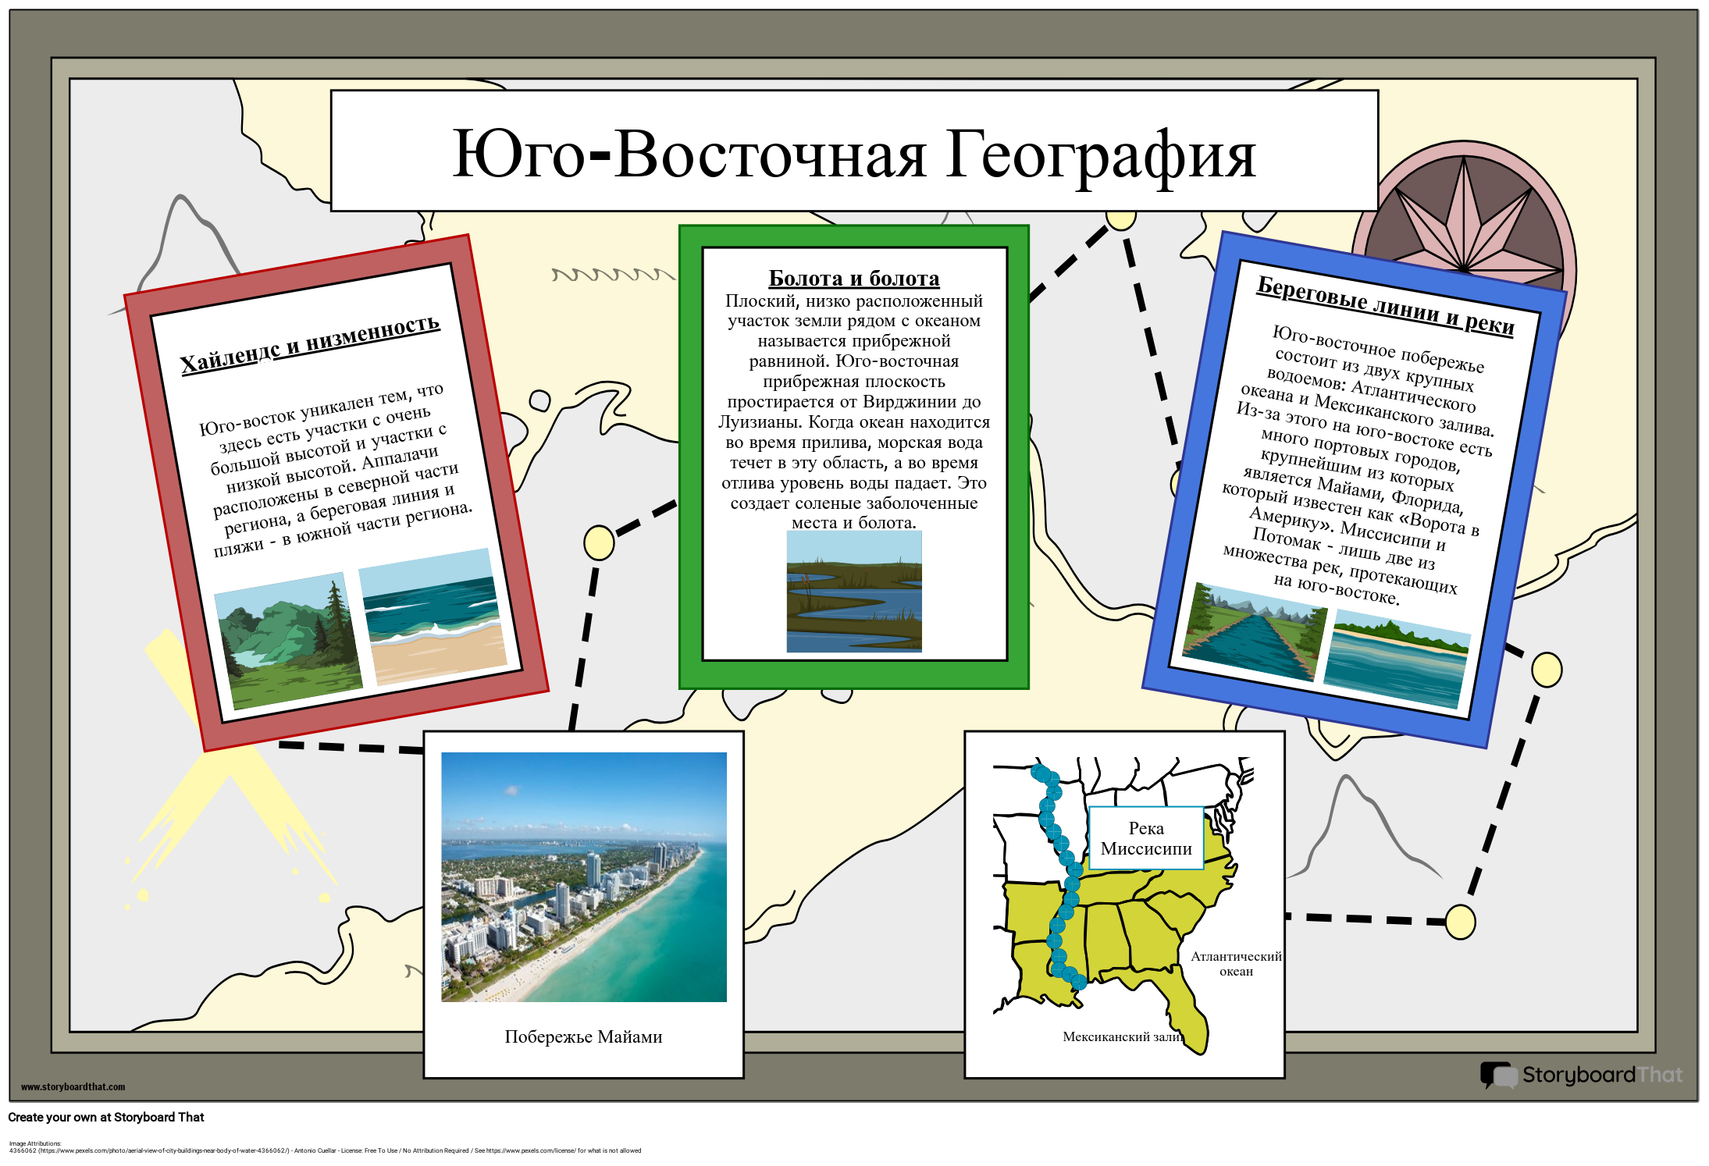This screenshot has height=1166, width=1709.
Task: Select the Болота и болота heading
Action: (854, 279)
